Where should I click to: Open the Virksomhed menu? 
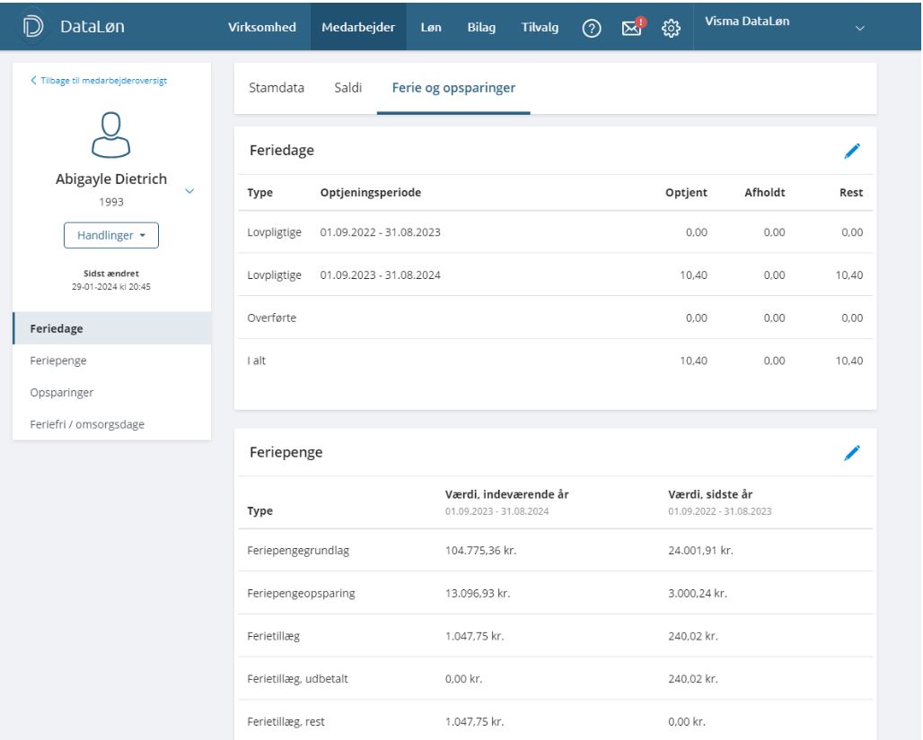click(262, 27)
